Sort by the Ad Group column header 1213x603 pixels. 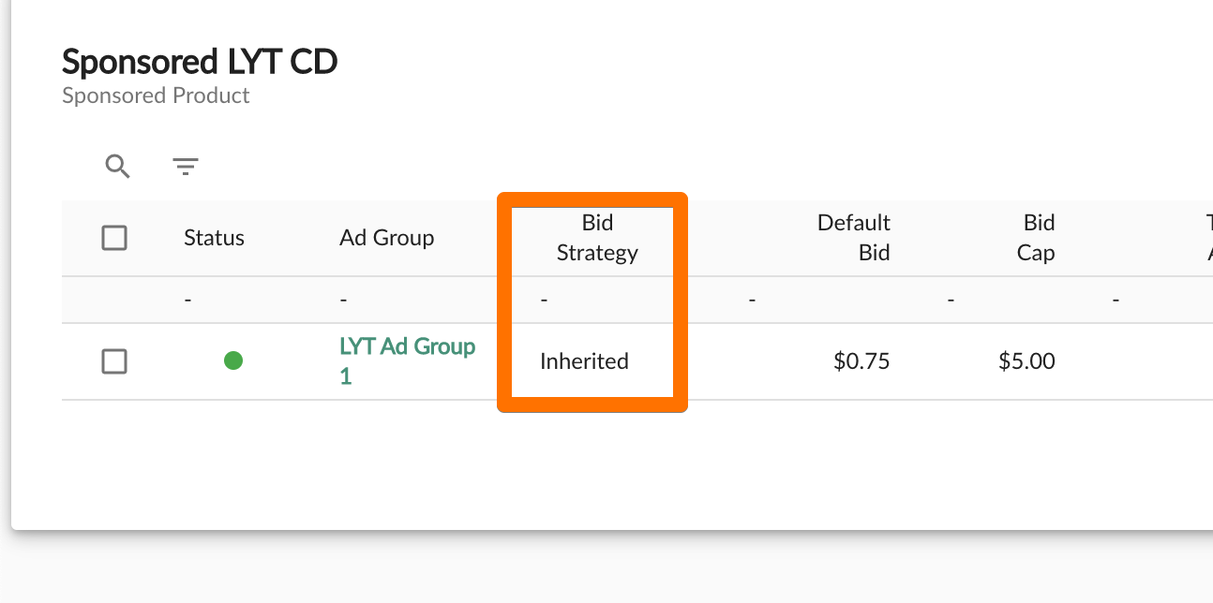click(386, 238)
